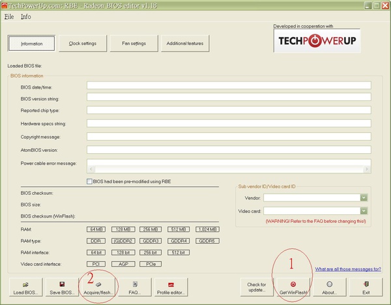This screenshot has height=305, width=391.
Task: Switch to the Fan settings tab
Action: [134, 44]
